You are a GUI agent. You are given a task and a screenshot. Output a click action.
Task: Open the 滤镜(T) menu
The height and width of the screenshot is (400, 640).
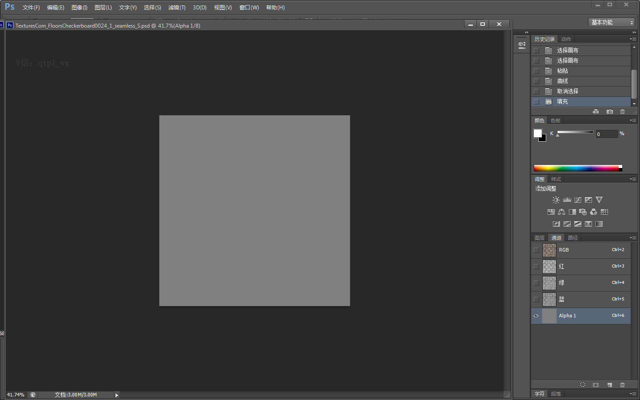tap(177, 8)
